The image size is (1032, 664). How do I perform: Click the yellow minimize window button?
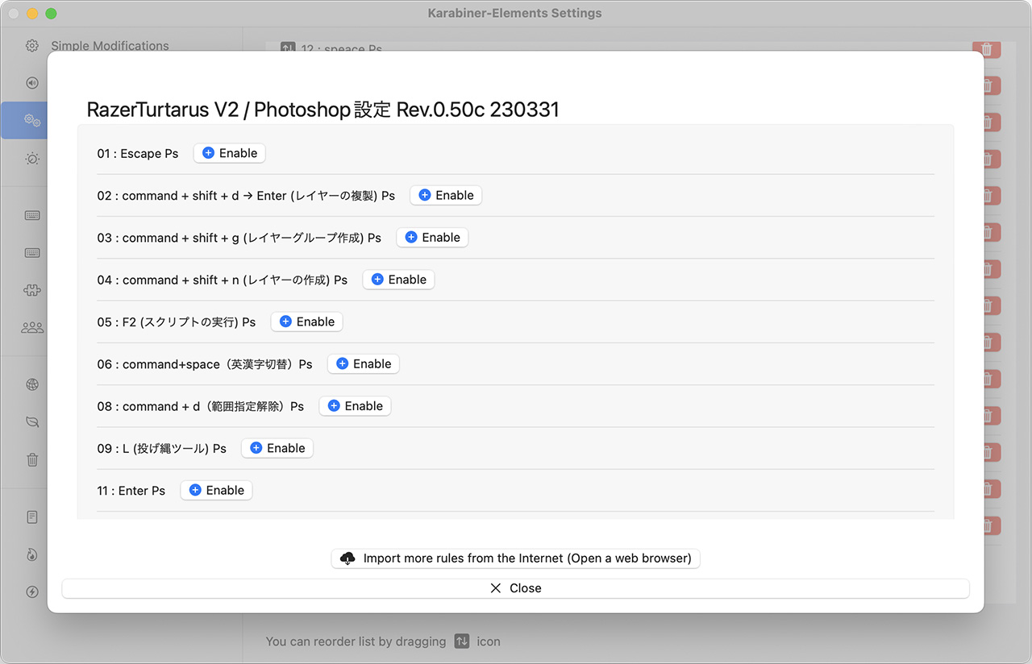click(32, 14)
